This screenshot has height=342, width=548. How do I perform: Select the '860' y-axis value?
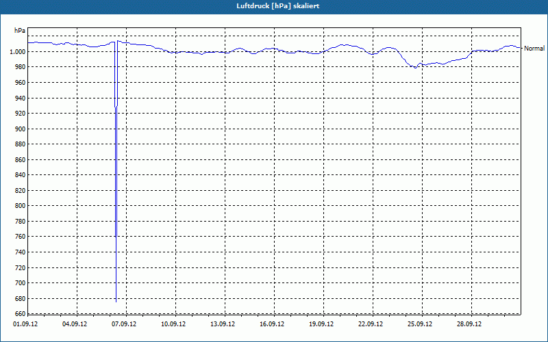21,160
